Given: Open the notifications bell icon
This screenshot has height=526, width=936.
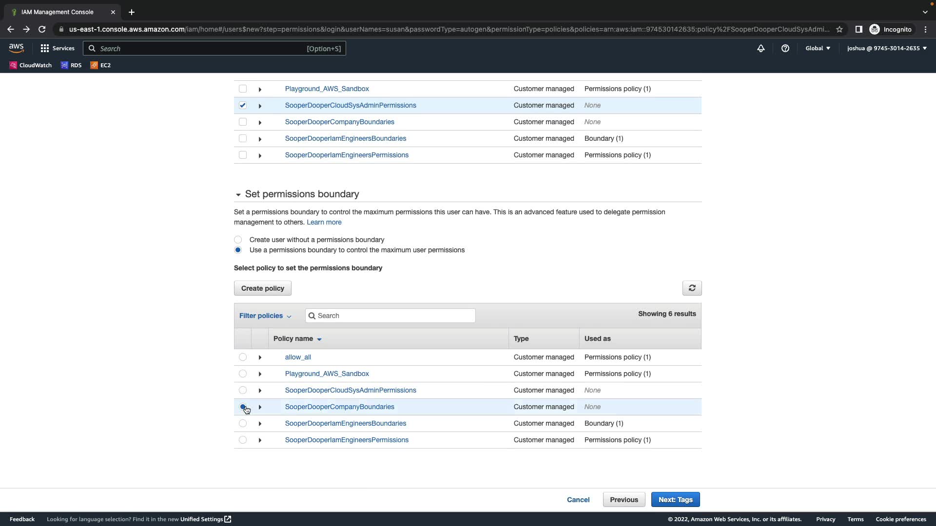Looking at the screenshot, I should click(760, 48).
